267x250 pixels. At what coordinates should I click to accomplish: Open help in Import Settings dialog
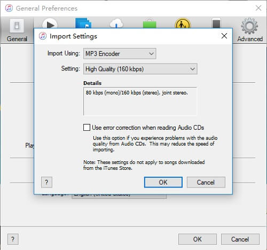46,182
